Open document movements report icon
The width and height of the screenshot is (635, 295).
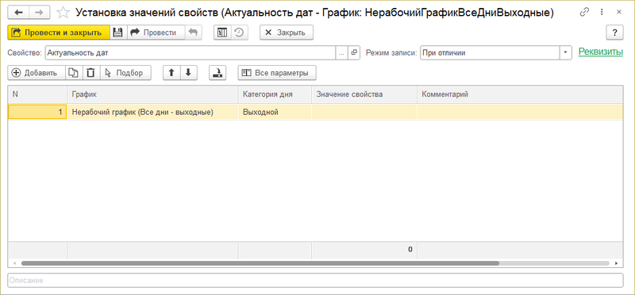[222, 33]
